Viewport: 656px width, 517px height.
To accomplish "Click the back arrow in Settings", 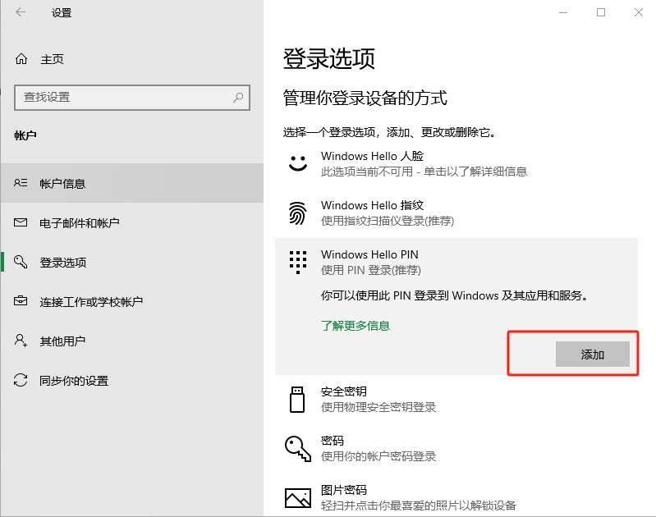I will coord(21,12).
